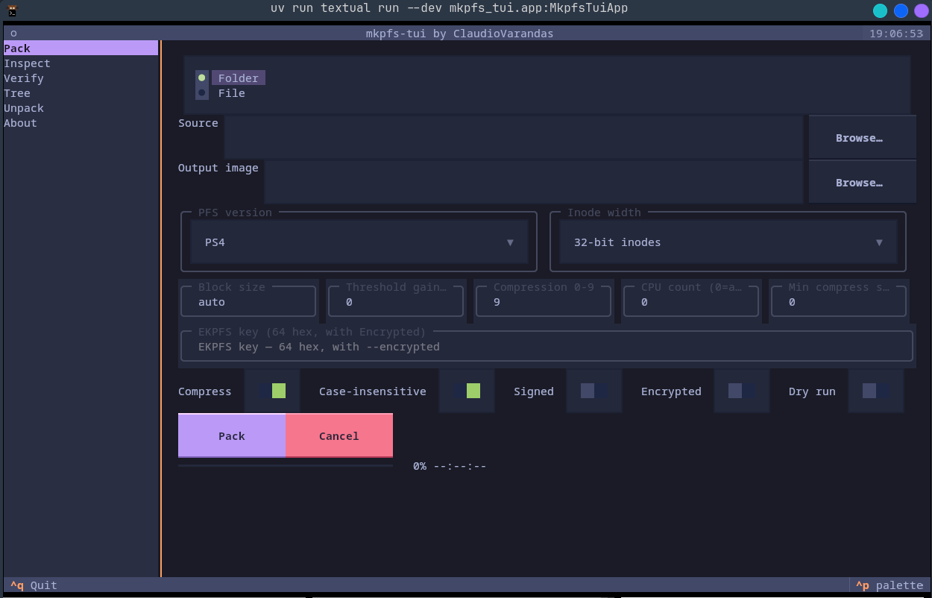The height and width of the screenshot is (598, 932).
Task: Open the PFS version PS4 dropdown
Action: 359,242
